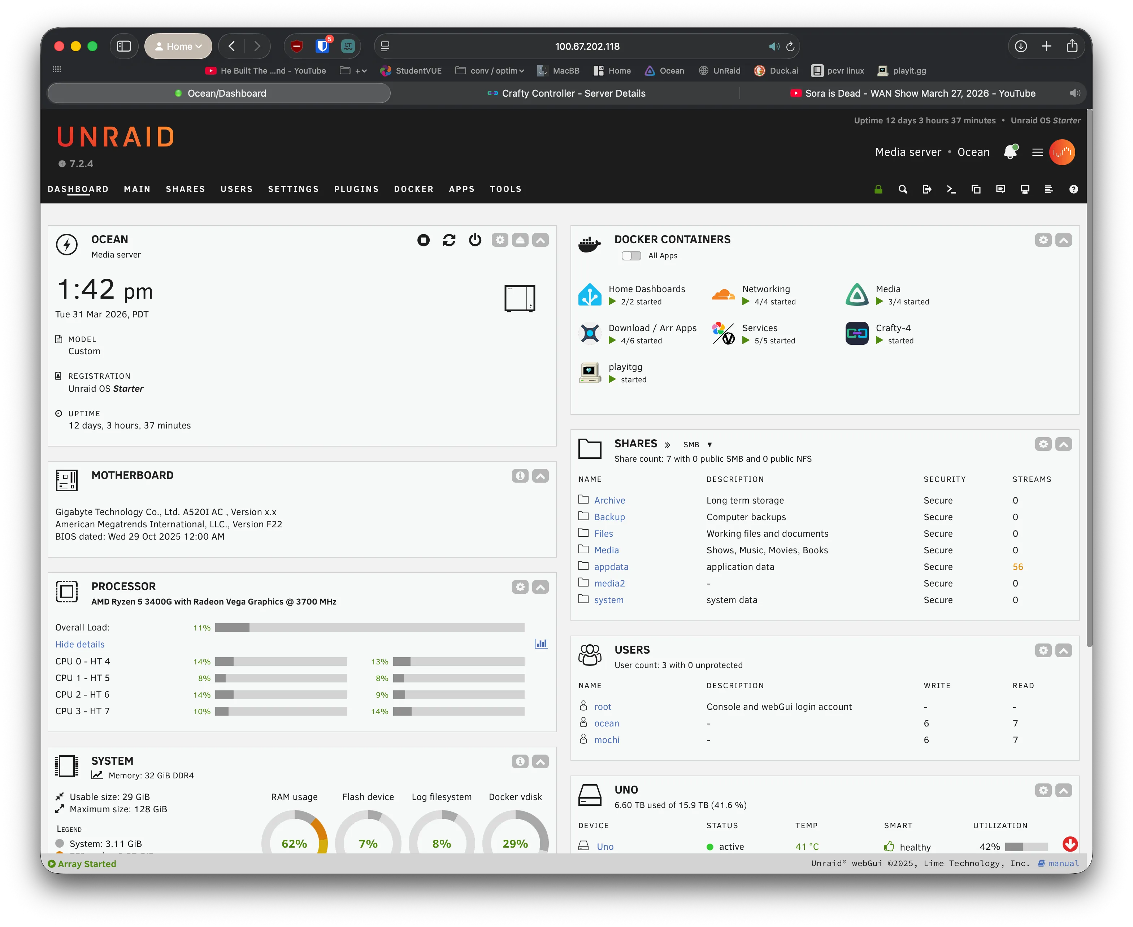Open the Archive share link
1133x927 pixels.
click(x=609, y=501)
